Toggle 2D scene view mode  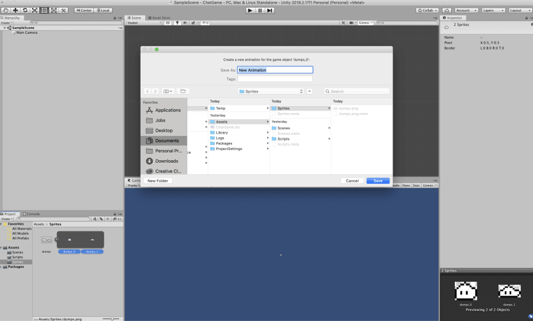168,23
